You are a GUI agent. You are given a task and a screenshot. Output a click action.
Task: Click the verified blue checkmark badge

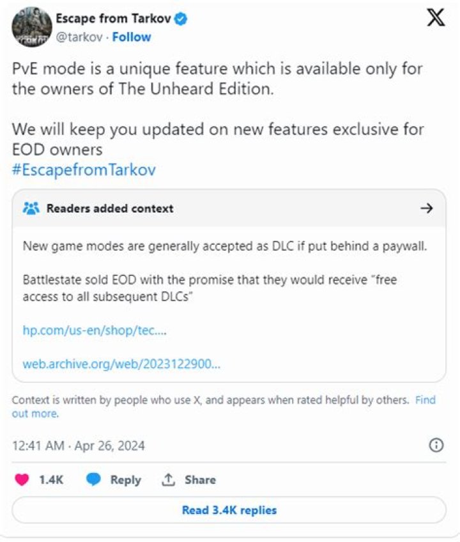click(x=181, y=19)
